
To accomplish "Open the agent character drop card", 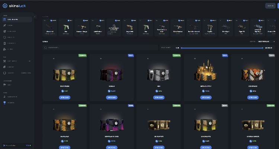I will 114,28.
